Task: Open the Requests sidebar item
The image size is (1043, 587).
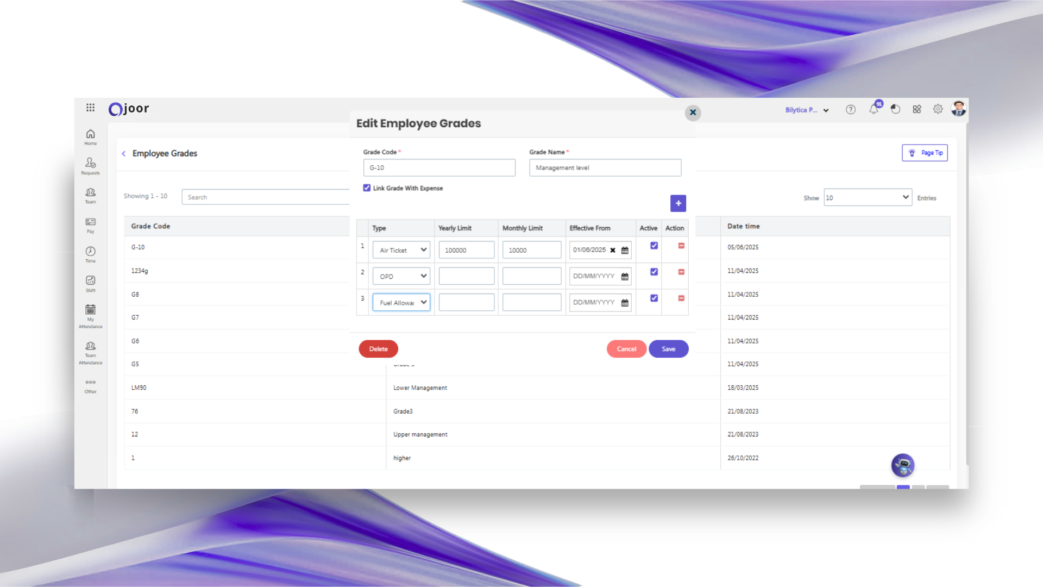Action: pos(91,166)
